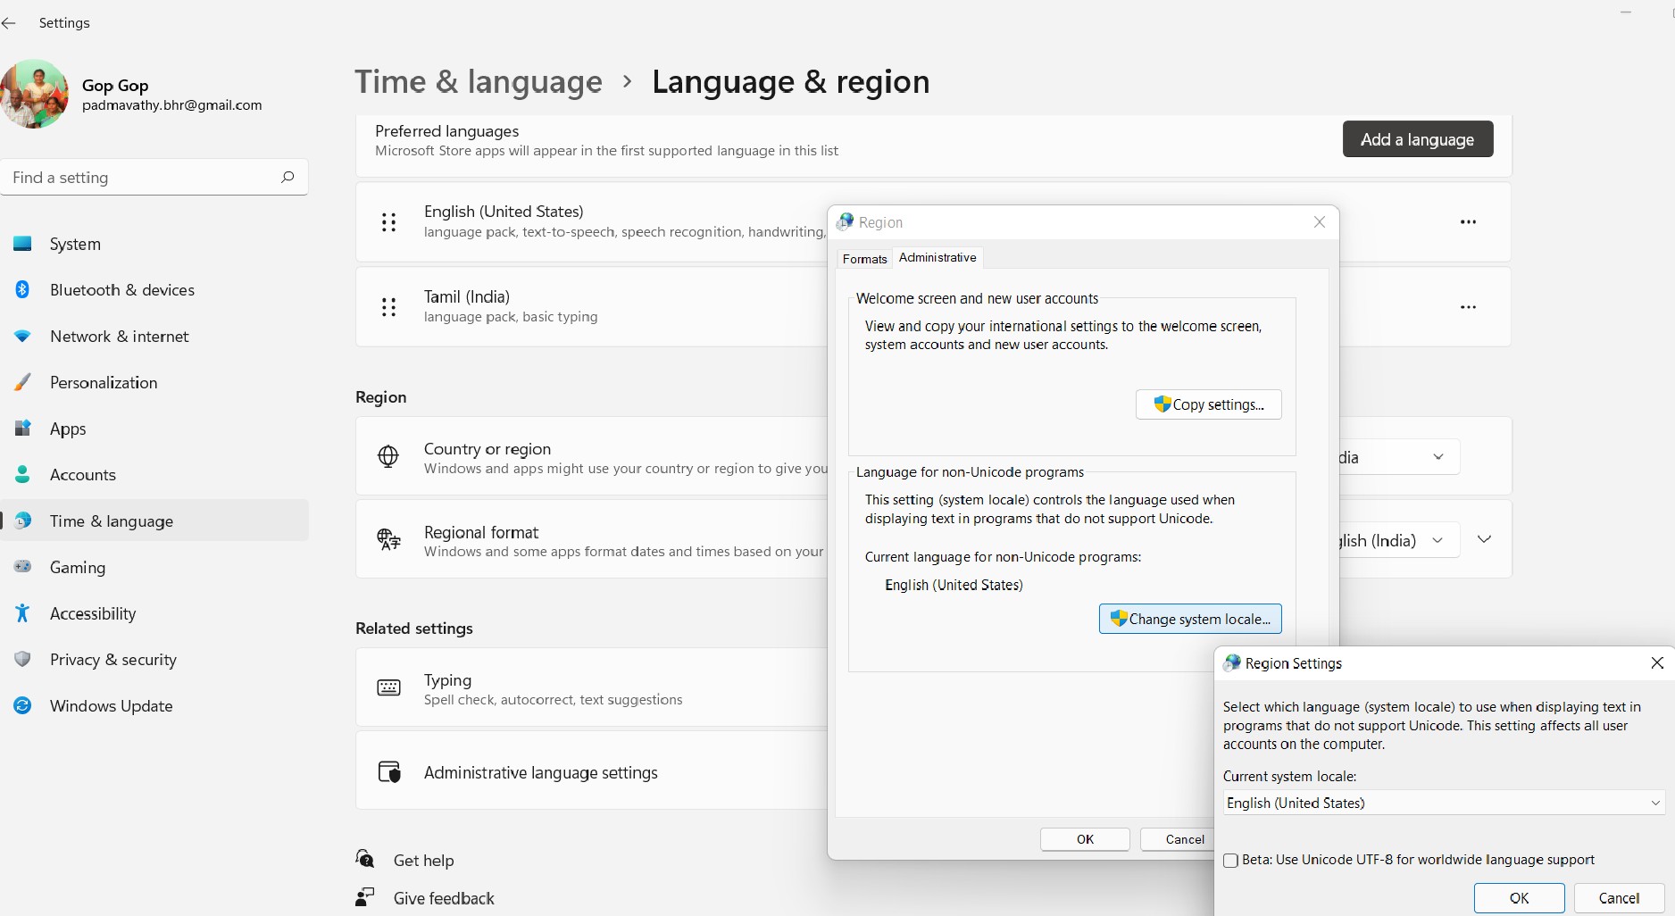
Task: Open the Current system locale dropdown
Action: [1444, 803]
